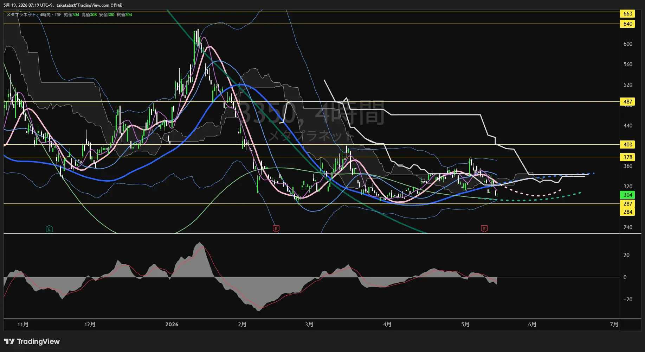
Task: Click the 0 level on the oscillator scale
Action: (625, 277)
